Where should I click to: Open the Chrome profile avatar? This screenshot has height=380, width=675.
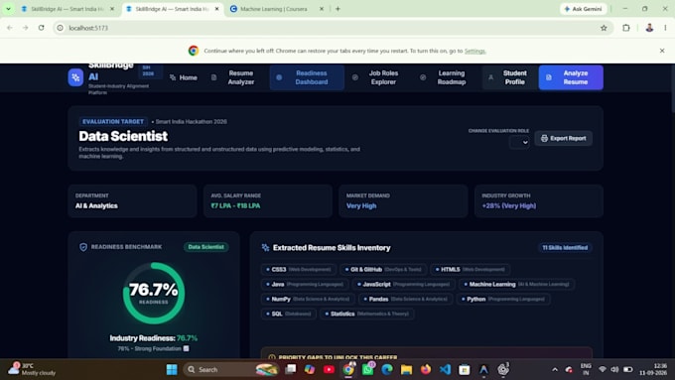click(649, 28)
